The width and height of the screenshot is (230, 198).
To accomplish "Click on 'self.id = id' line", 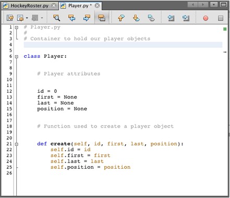I will pyautogui.click(x=70, y=150).
